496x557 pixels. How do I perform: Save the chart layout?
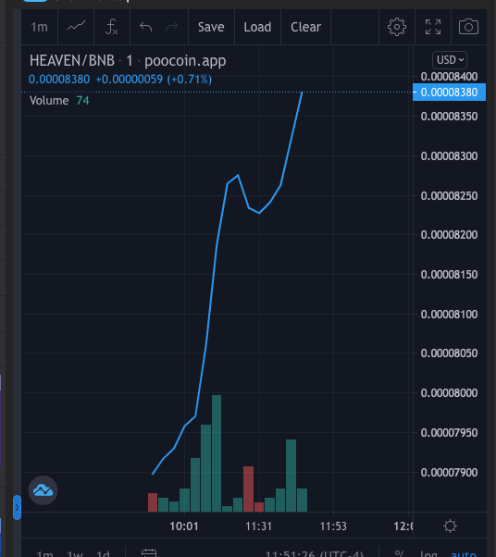(x=211, y=27)
